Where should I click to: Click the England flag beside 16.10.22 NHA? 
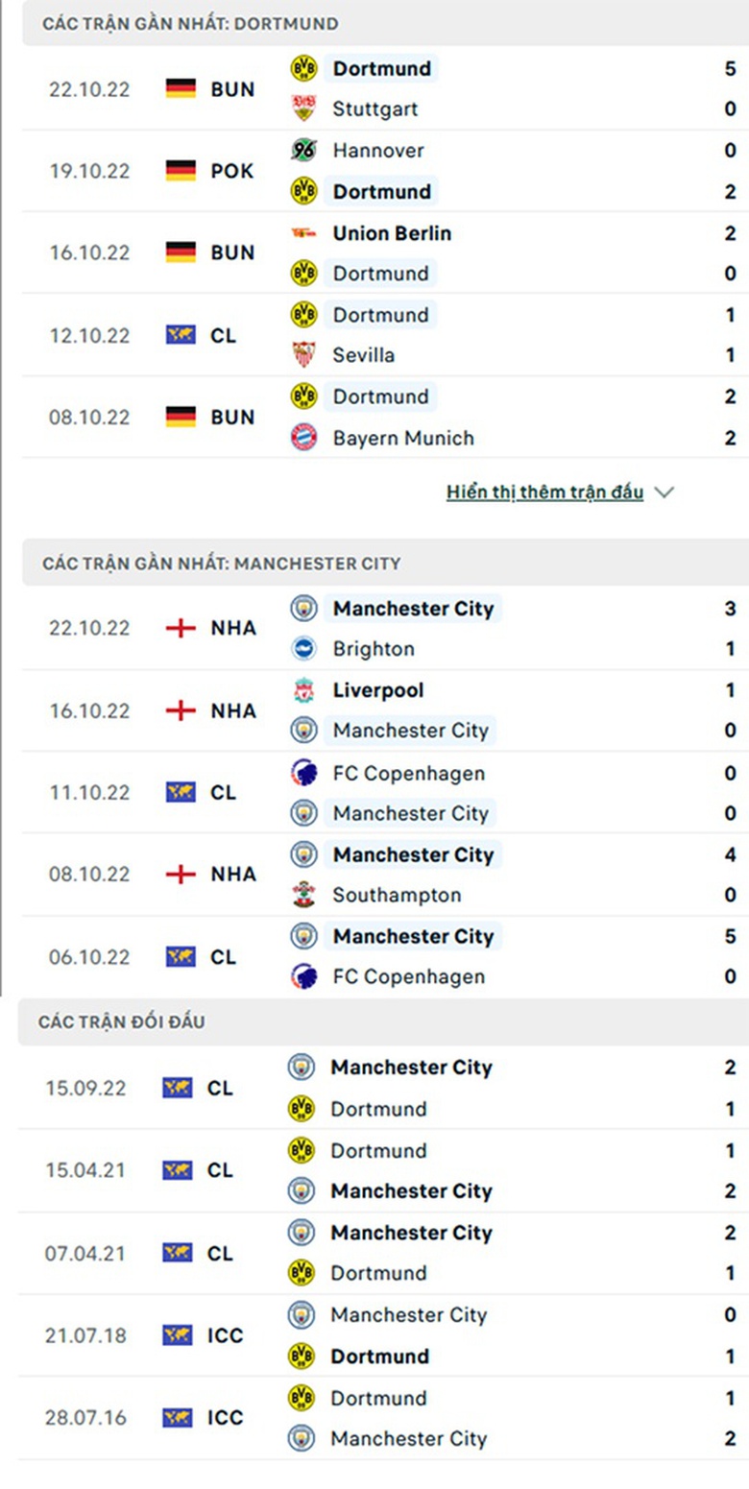[x=181, y=710]
